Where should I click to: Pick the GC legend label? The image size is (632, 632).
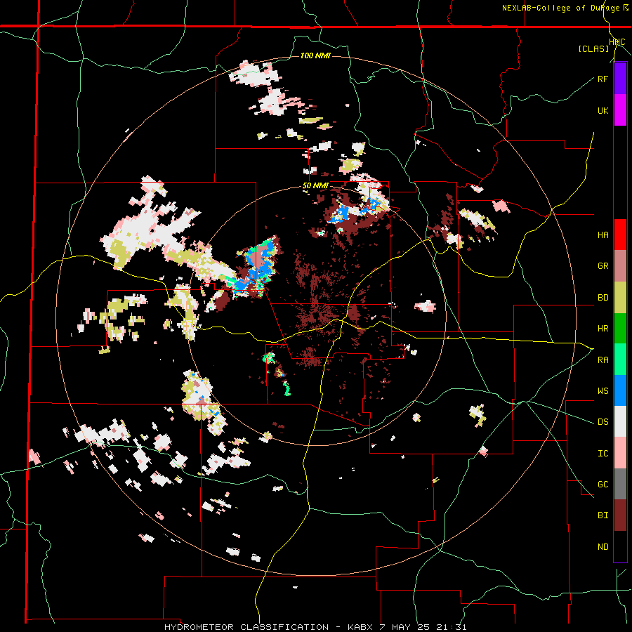coord(603,485)
